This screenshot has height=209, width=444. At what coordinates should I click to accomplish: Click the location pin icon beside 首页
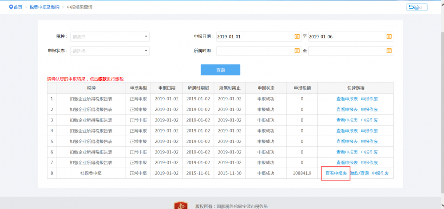pyautogui.click(x=11, y=7)
